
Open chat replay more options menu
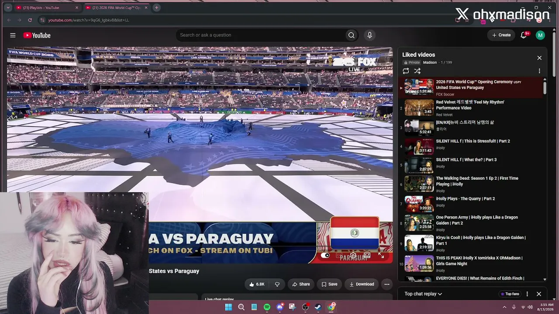click(x=527, y=294)
